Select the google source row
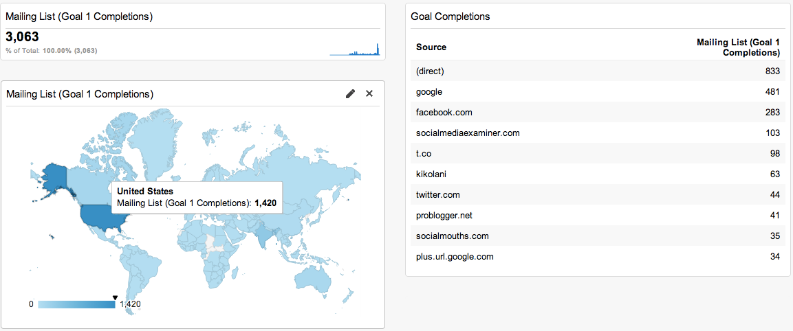Viewport: 793px width, 331px height. (598, 92)
